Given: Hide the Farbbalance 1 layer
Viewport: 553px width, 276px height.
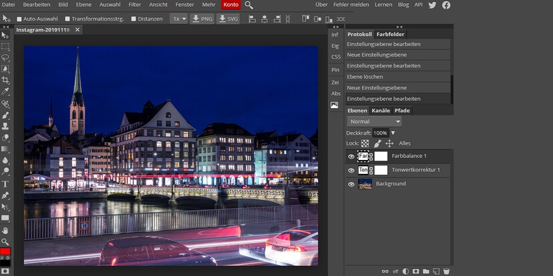Looking at the screenshot, I should pos(351,157).
